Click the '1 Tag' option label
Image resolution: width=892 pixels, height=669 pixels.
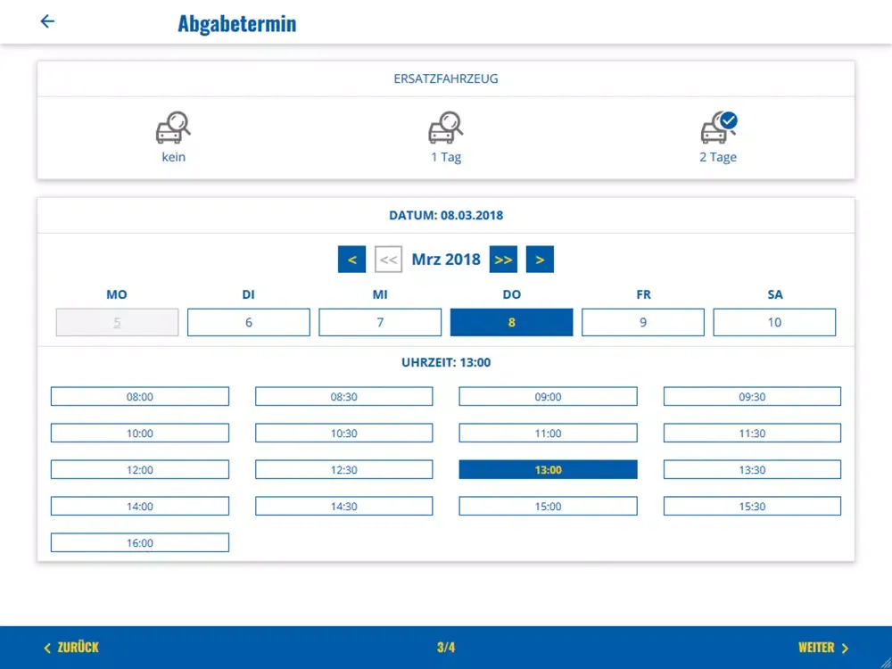[446, 157]
